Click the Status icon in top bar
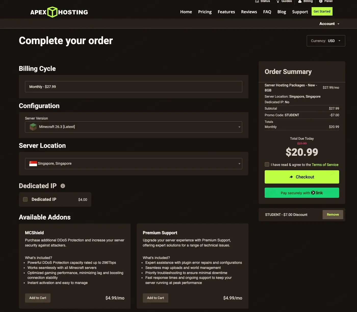 coord(257,1)
